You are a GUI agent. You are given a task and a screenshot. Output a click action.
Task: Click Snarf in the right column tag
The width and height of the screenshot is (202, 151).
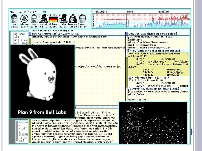[x=150, y=34]
